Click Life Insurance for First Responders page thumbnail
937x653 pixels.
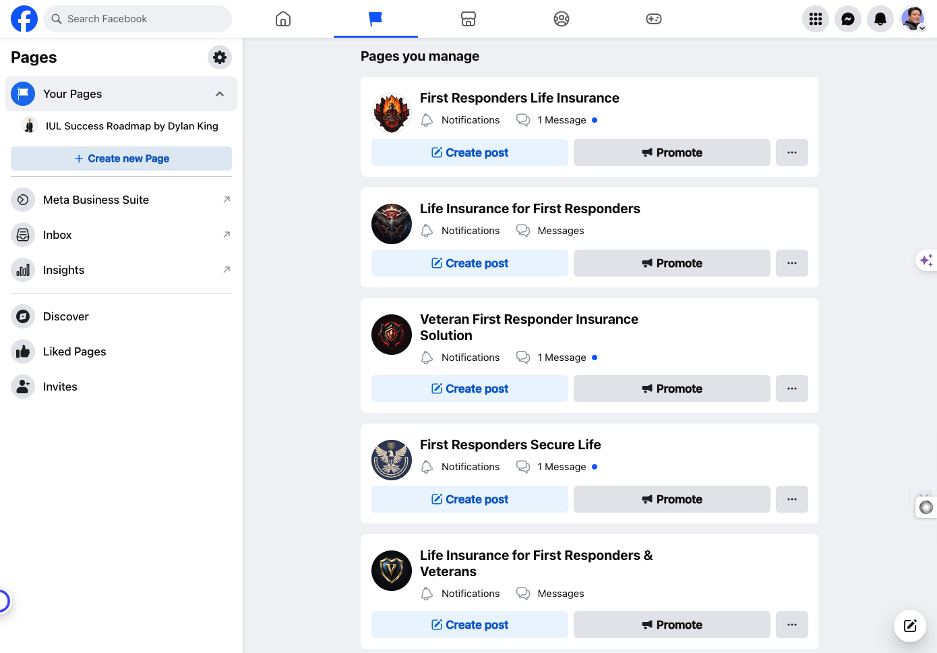392,224
